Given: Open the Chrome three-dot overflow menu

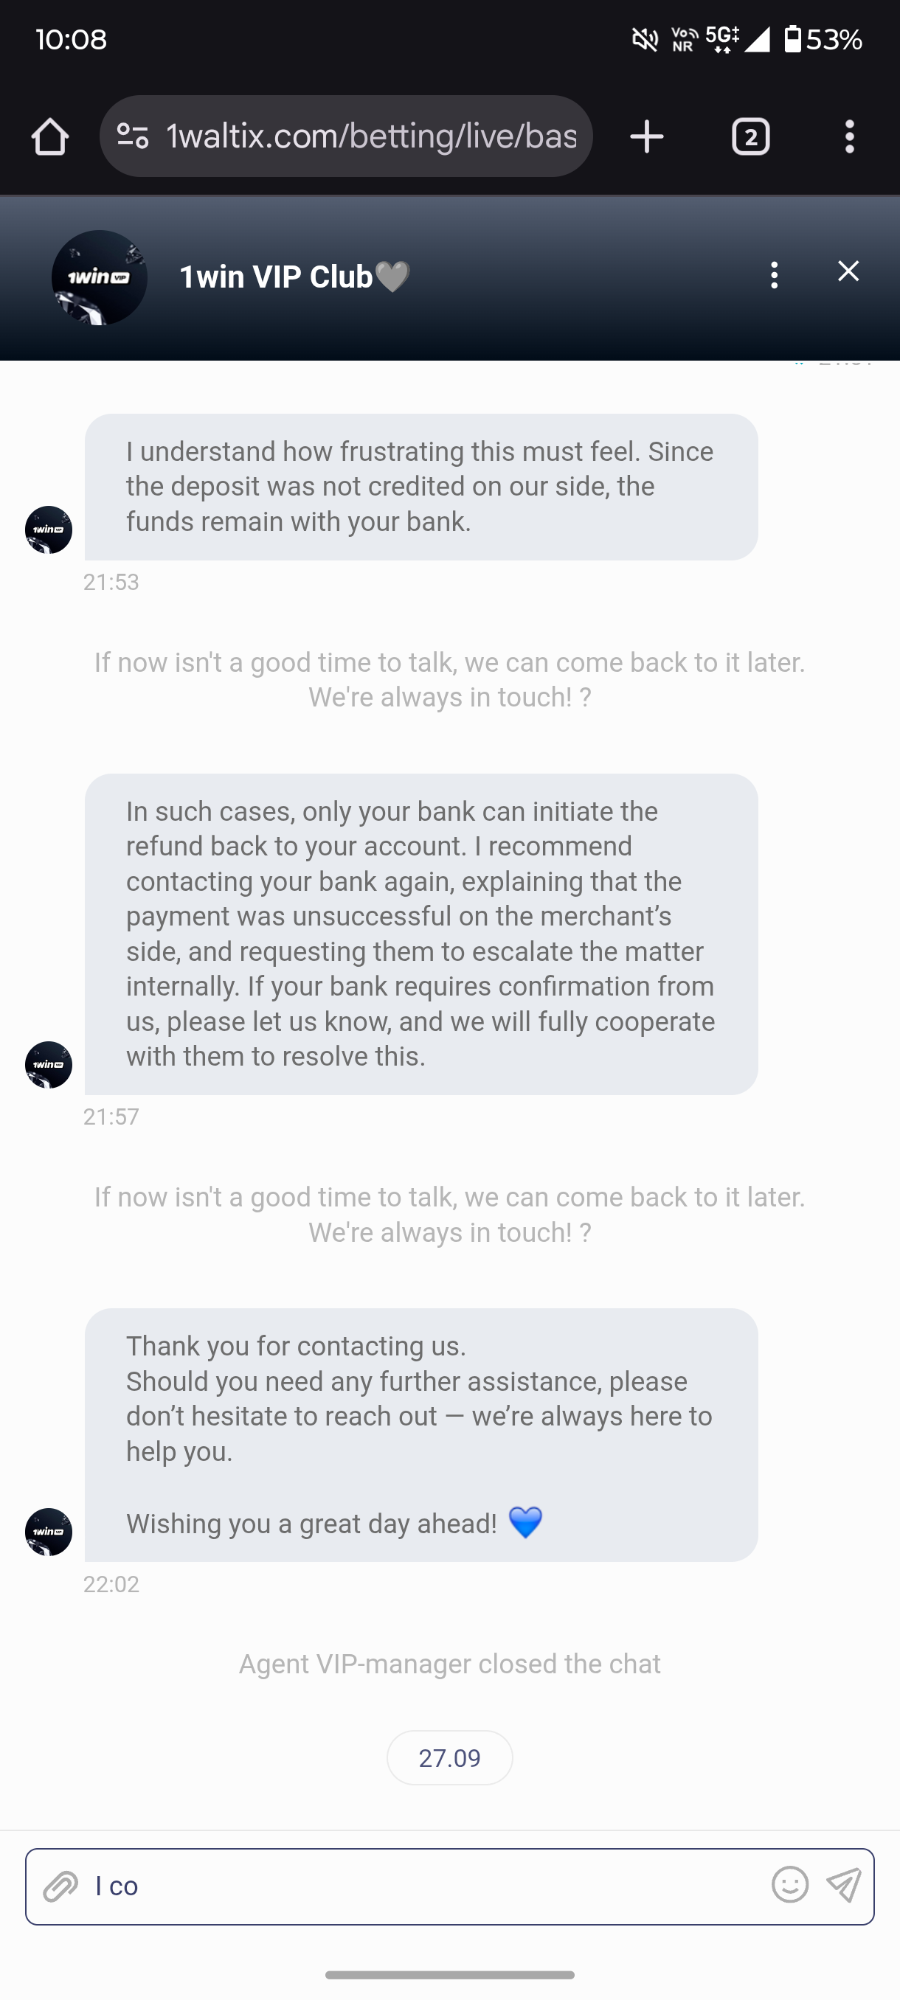Looking at the screenshot, I should tap(850, 137).
